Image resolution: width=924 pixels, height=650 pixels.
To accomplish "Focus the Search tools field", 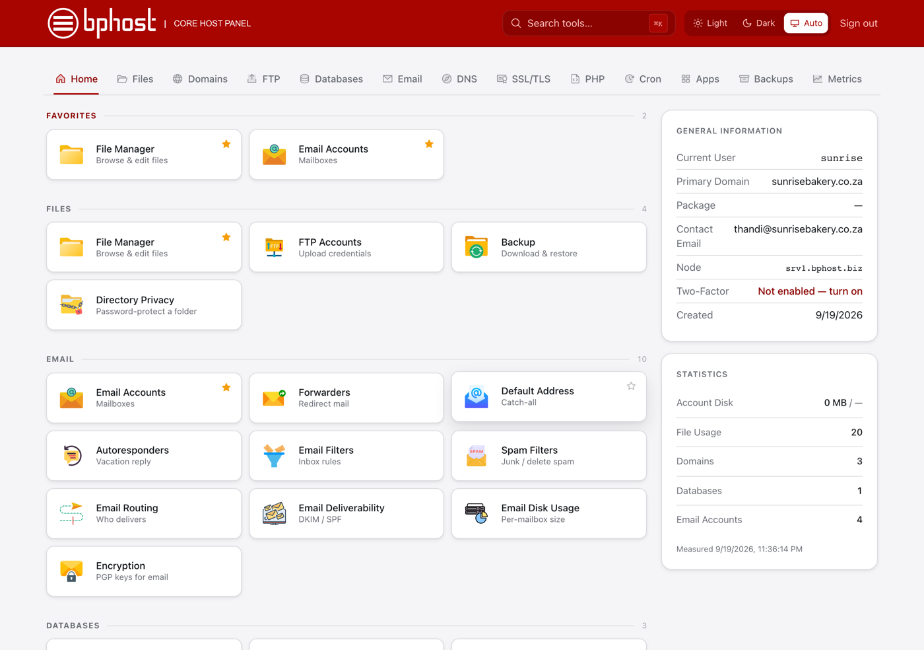I will 589,23.
